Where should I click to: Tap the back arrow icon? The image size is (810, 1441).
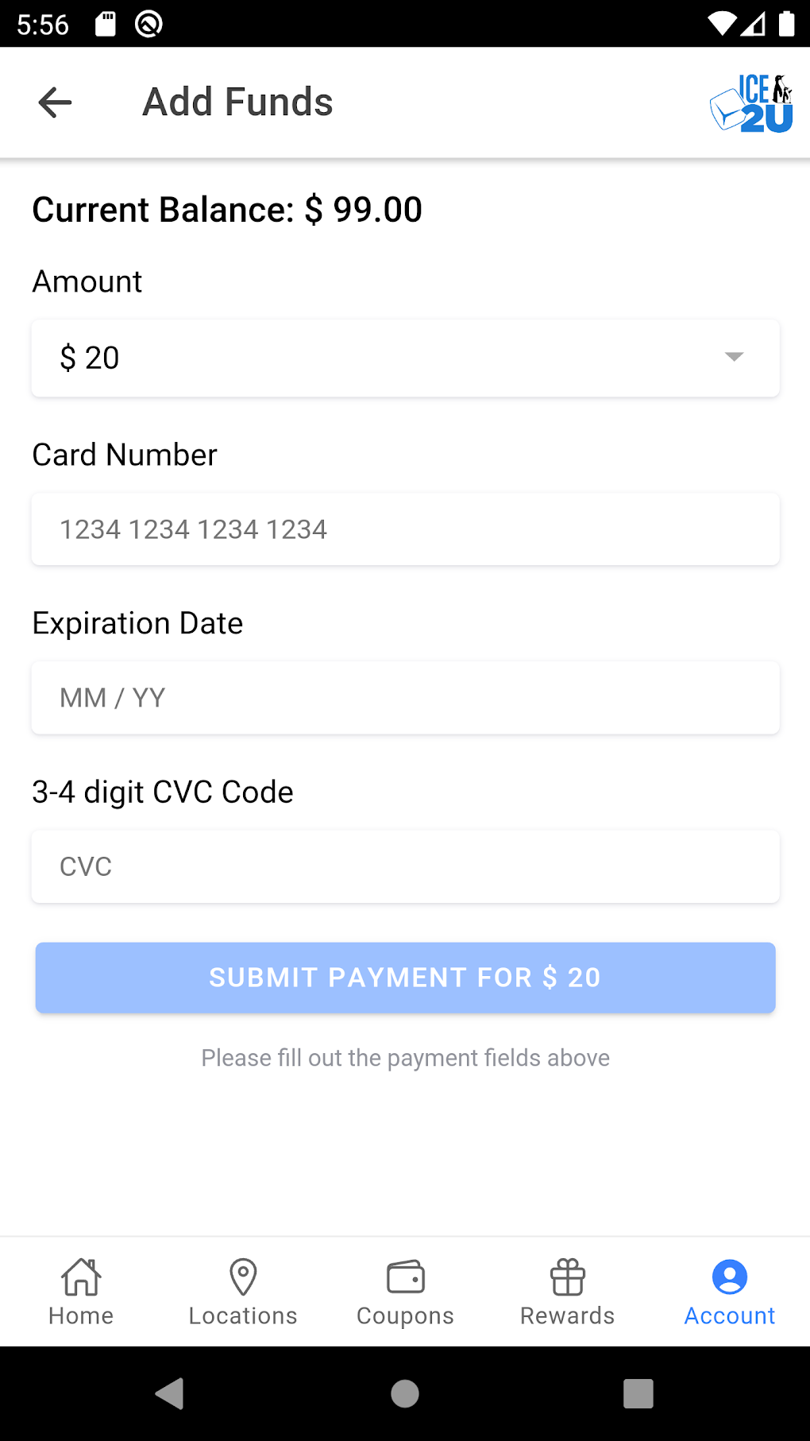click(55, 103)
